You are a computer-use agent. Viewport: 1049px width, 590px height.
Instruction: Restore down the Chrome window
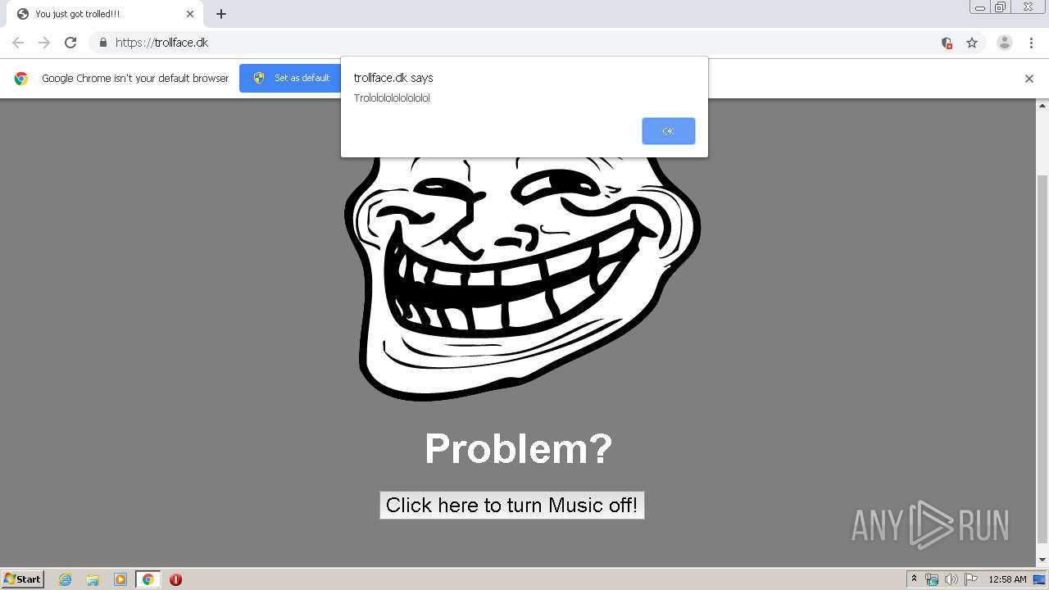[1001, 7]
